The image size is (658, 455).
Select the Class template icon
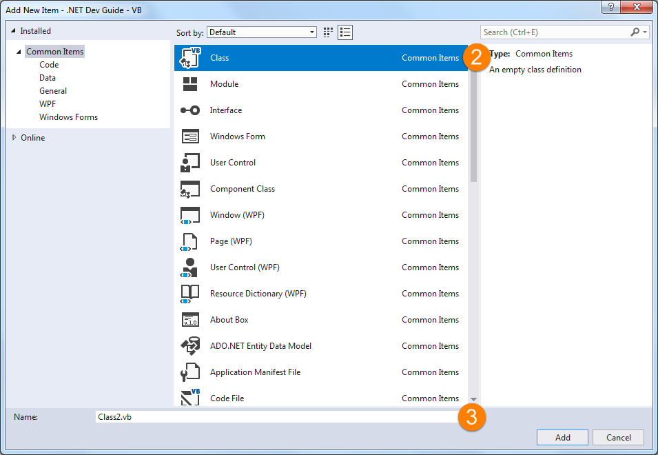pyautogui.click(x=190, y=58)
